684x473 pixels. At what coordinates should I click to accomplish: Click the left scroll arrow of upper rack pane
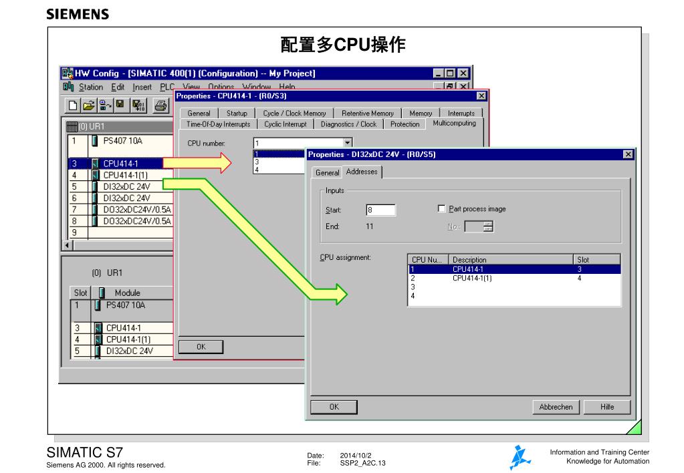pos(67,245)
